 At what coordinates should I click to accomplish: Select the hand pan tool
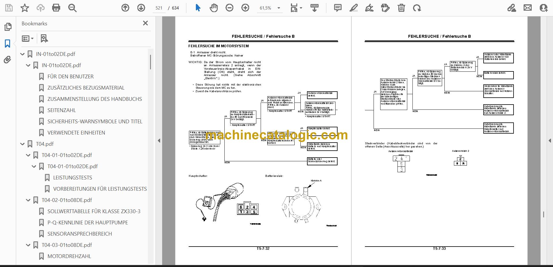point(214,8)
